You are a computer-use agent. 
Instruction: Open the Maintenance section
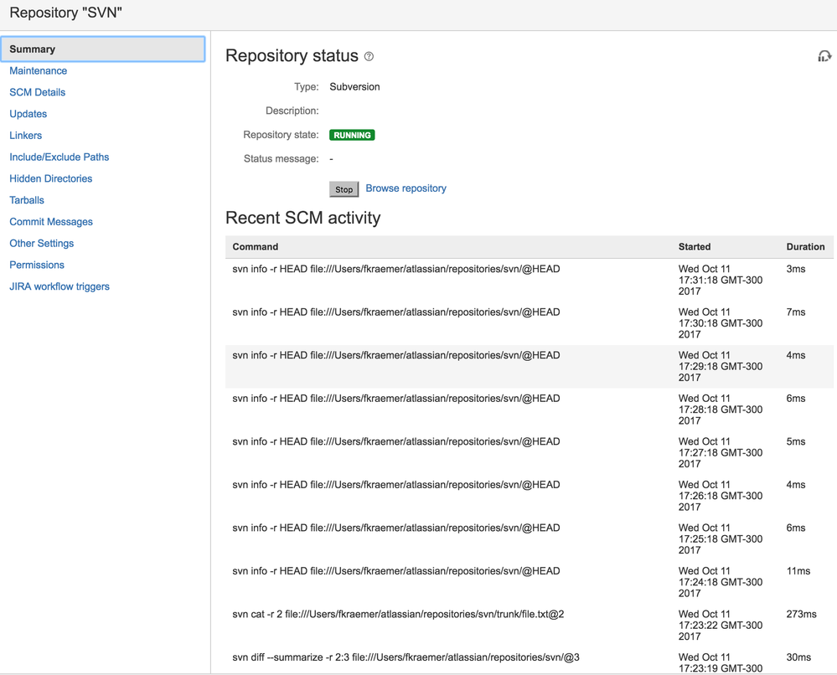point(38,70)
